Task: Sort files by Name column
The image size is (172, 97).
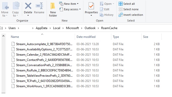Action: (15, 37)
